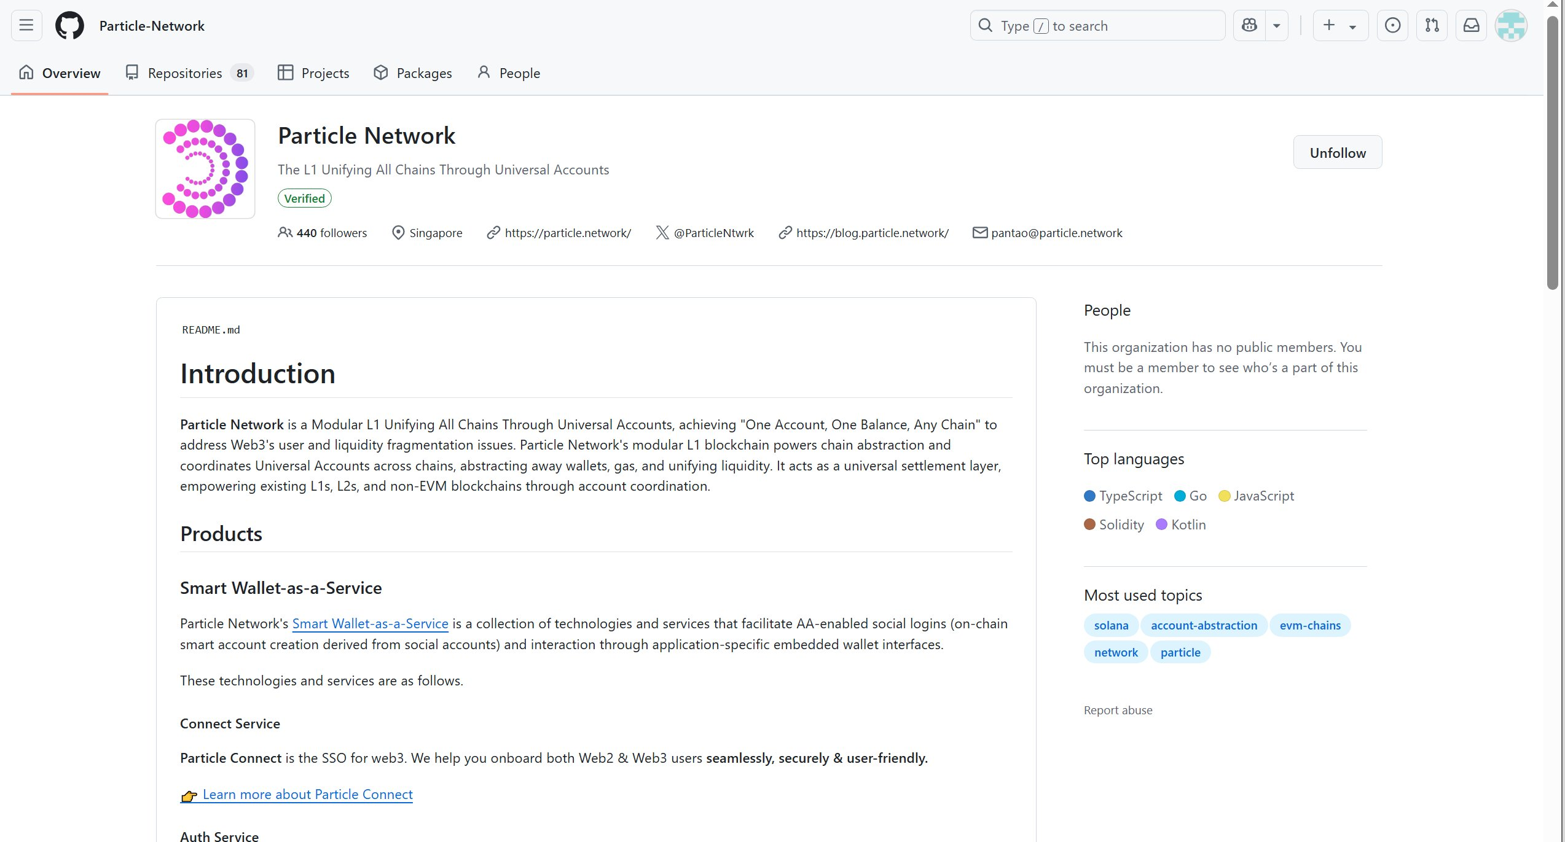Click the user profile avatar
1565x842 pixels.
coord(1510,25)
